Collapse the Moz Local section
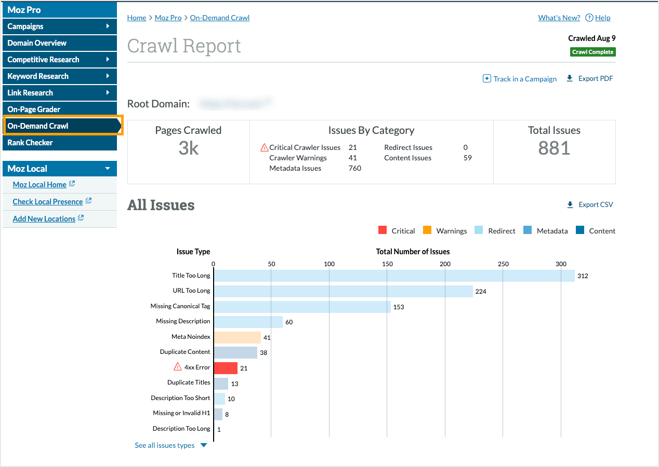The image size is (659, 467). [108, 169]
